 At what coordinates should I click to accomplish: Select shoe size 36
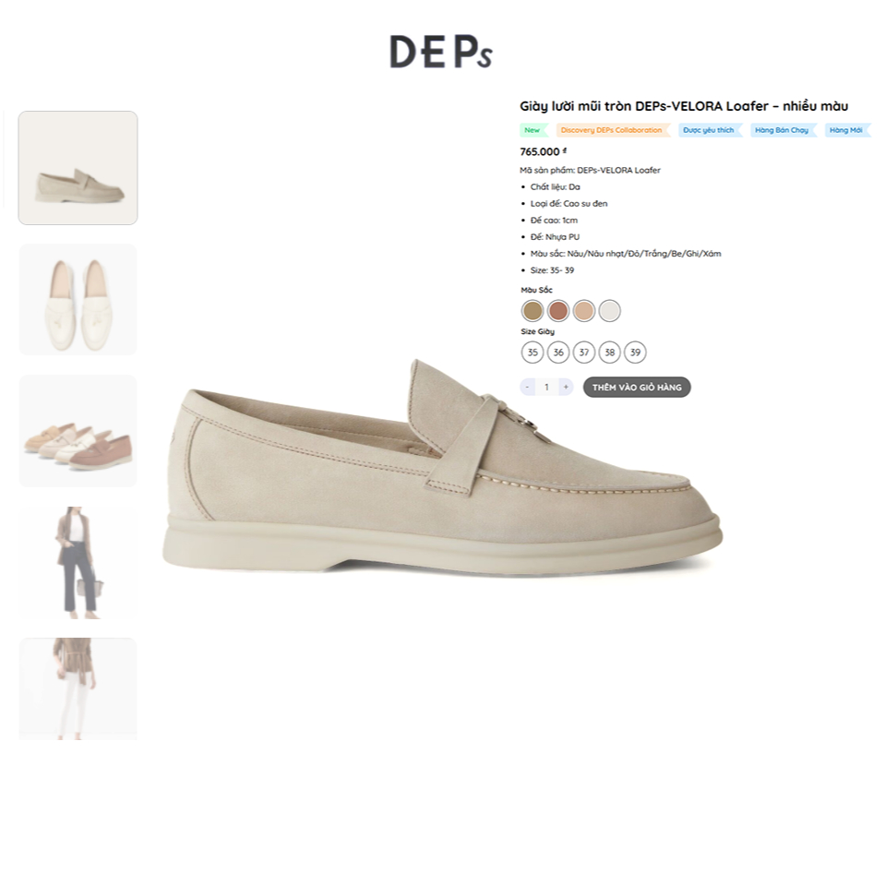[558, 353]
